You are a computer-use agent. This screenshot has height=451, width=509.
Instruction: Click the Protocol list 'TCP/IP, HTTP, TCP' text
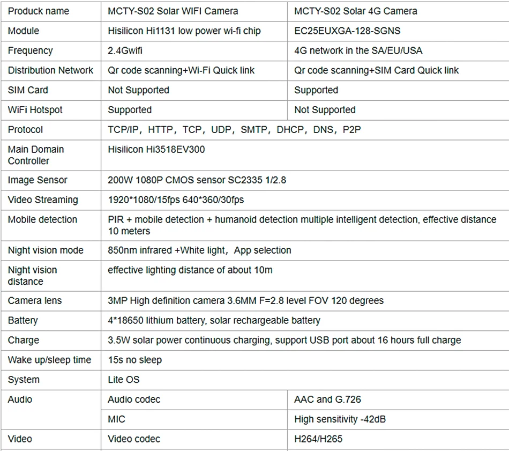pos(154,130)
